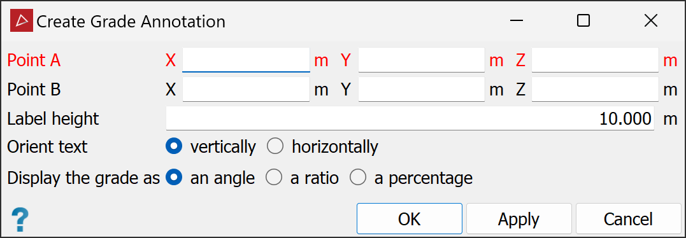Viewport: 686px width, 238px height.
Task: Maximize the Create Grade Annotation window
Action: click(583, 21)
